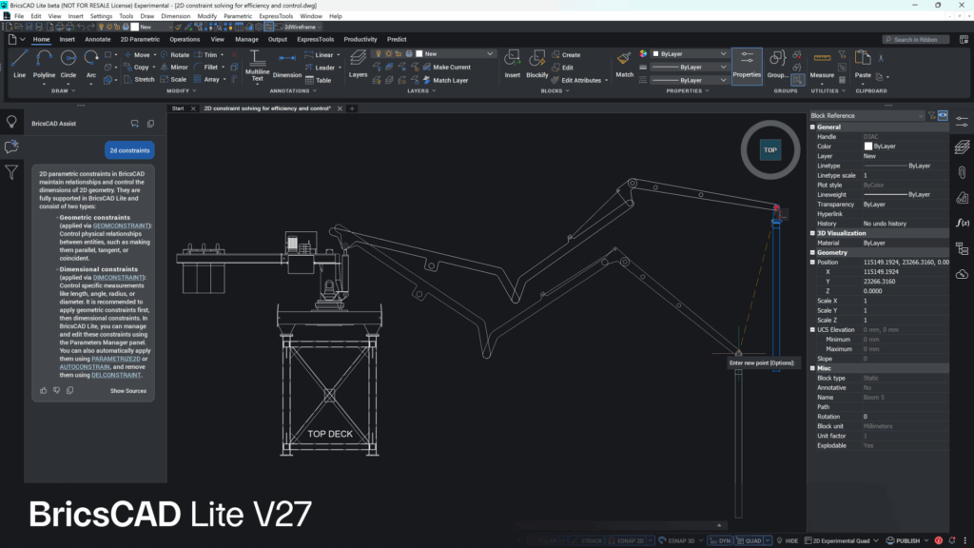The height and width of the screenshot is (548, 974).
Task: Select the Arc tool
Action: click(x=90, y=64)
